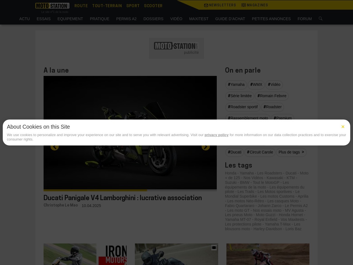353x265 pixels.
Task: Open author Christophe Le Mao
Action: (x=61, y=205)
